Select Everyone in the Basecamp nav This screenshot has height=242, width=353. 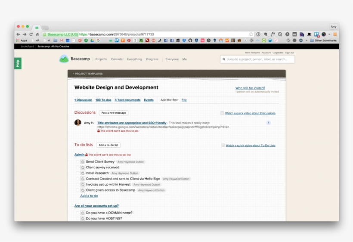pos(172,59)
